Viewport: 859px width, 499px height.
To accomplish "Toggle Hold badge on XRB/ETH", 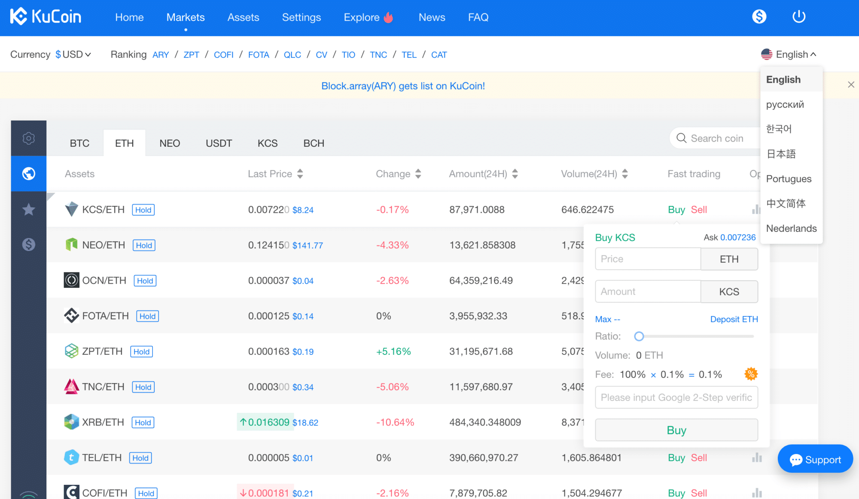I will tap(143, 423).
